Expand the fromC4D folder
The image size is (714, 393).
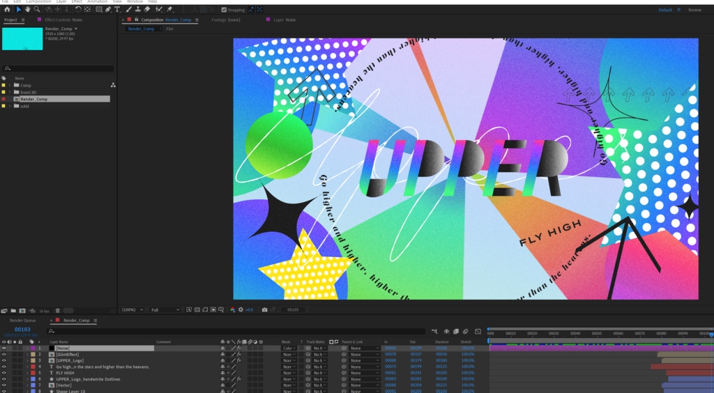[10, 93]
